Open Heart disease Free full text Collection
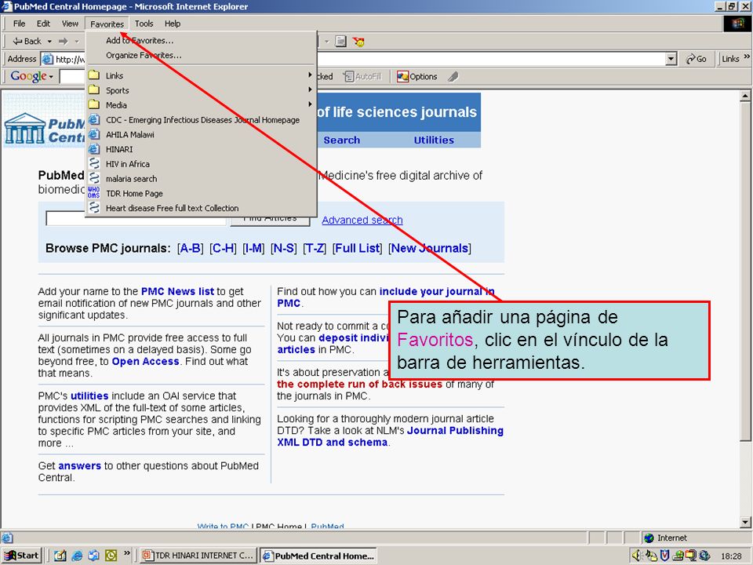The width and height of the screenshot is (753, 565). (x=202, y=208)
